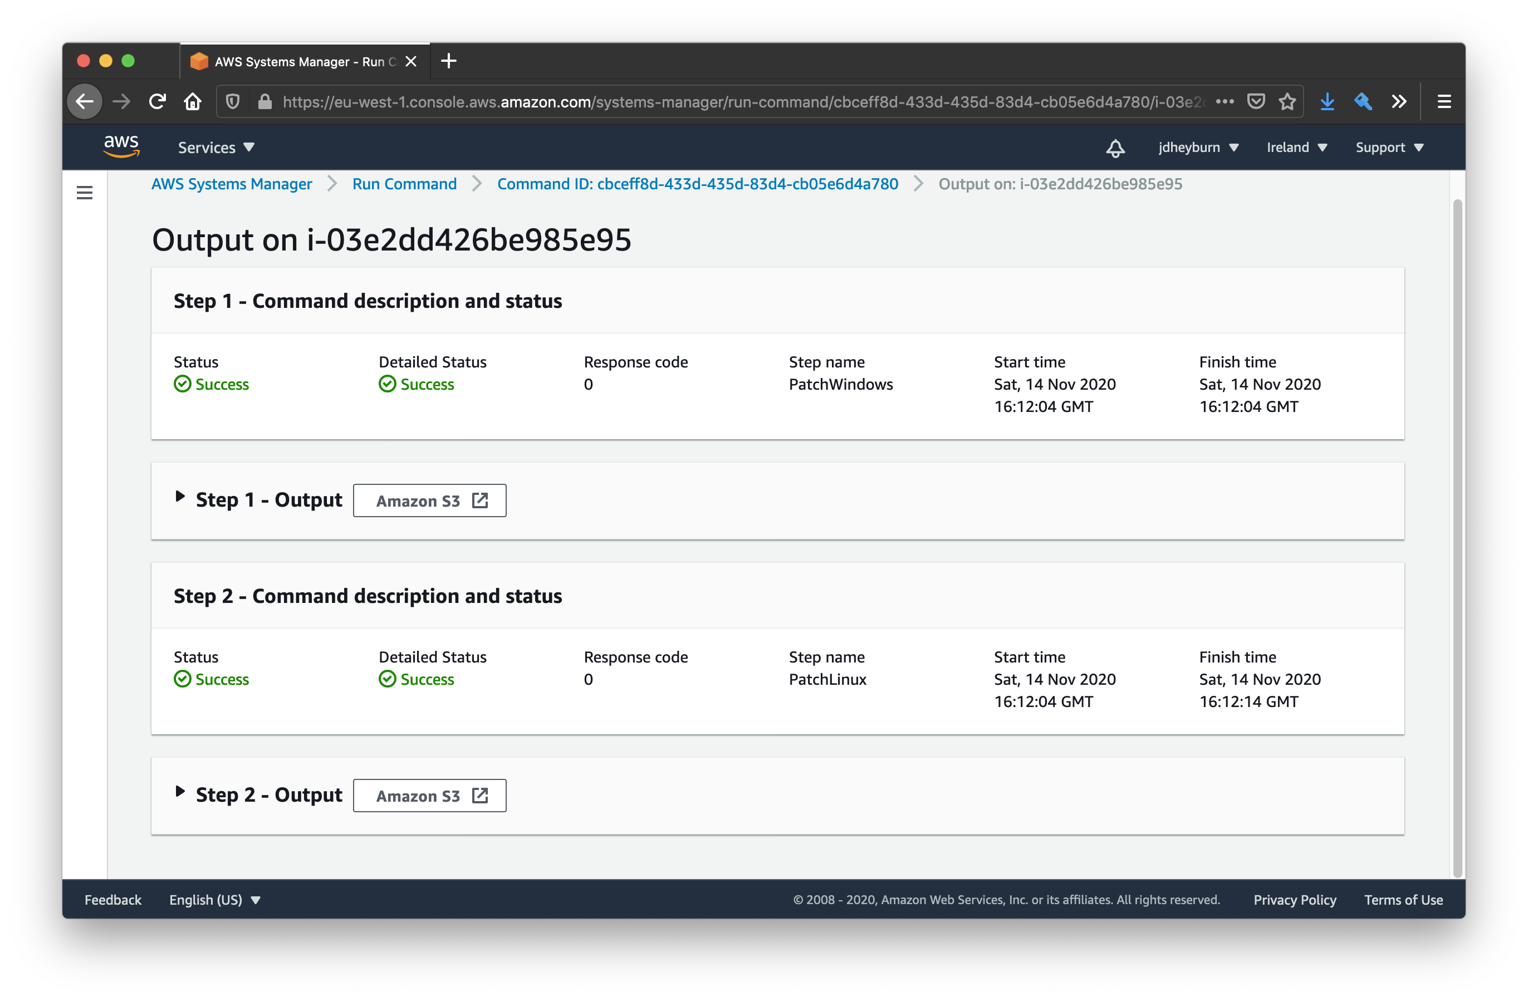1528x1001 pixels.
Task: Click the user account jdheyburn icon
Action: pos(1199,146)
